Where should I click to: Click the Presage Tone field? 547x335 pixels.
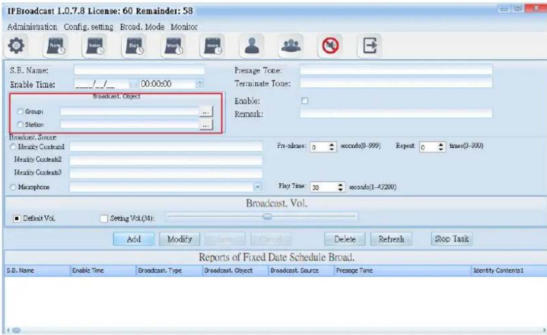pyautogui.click(x=396, y=70)
